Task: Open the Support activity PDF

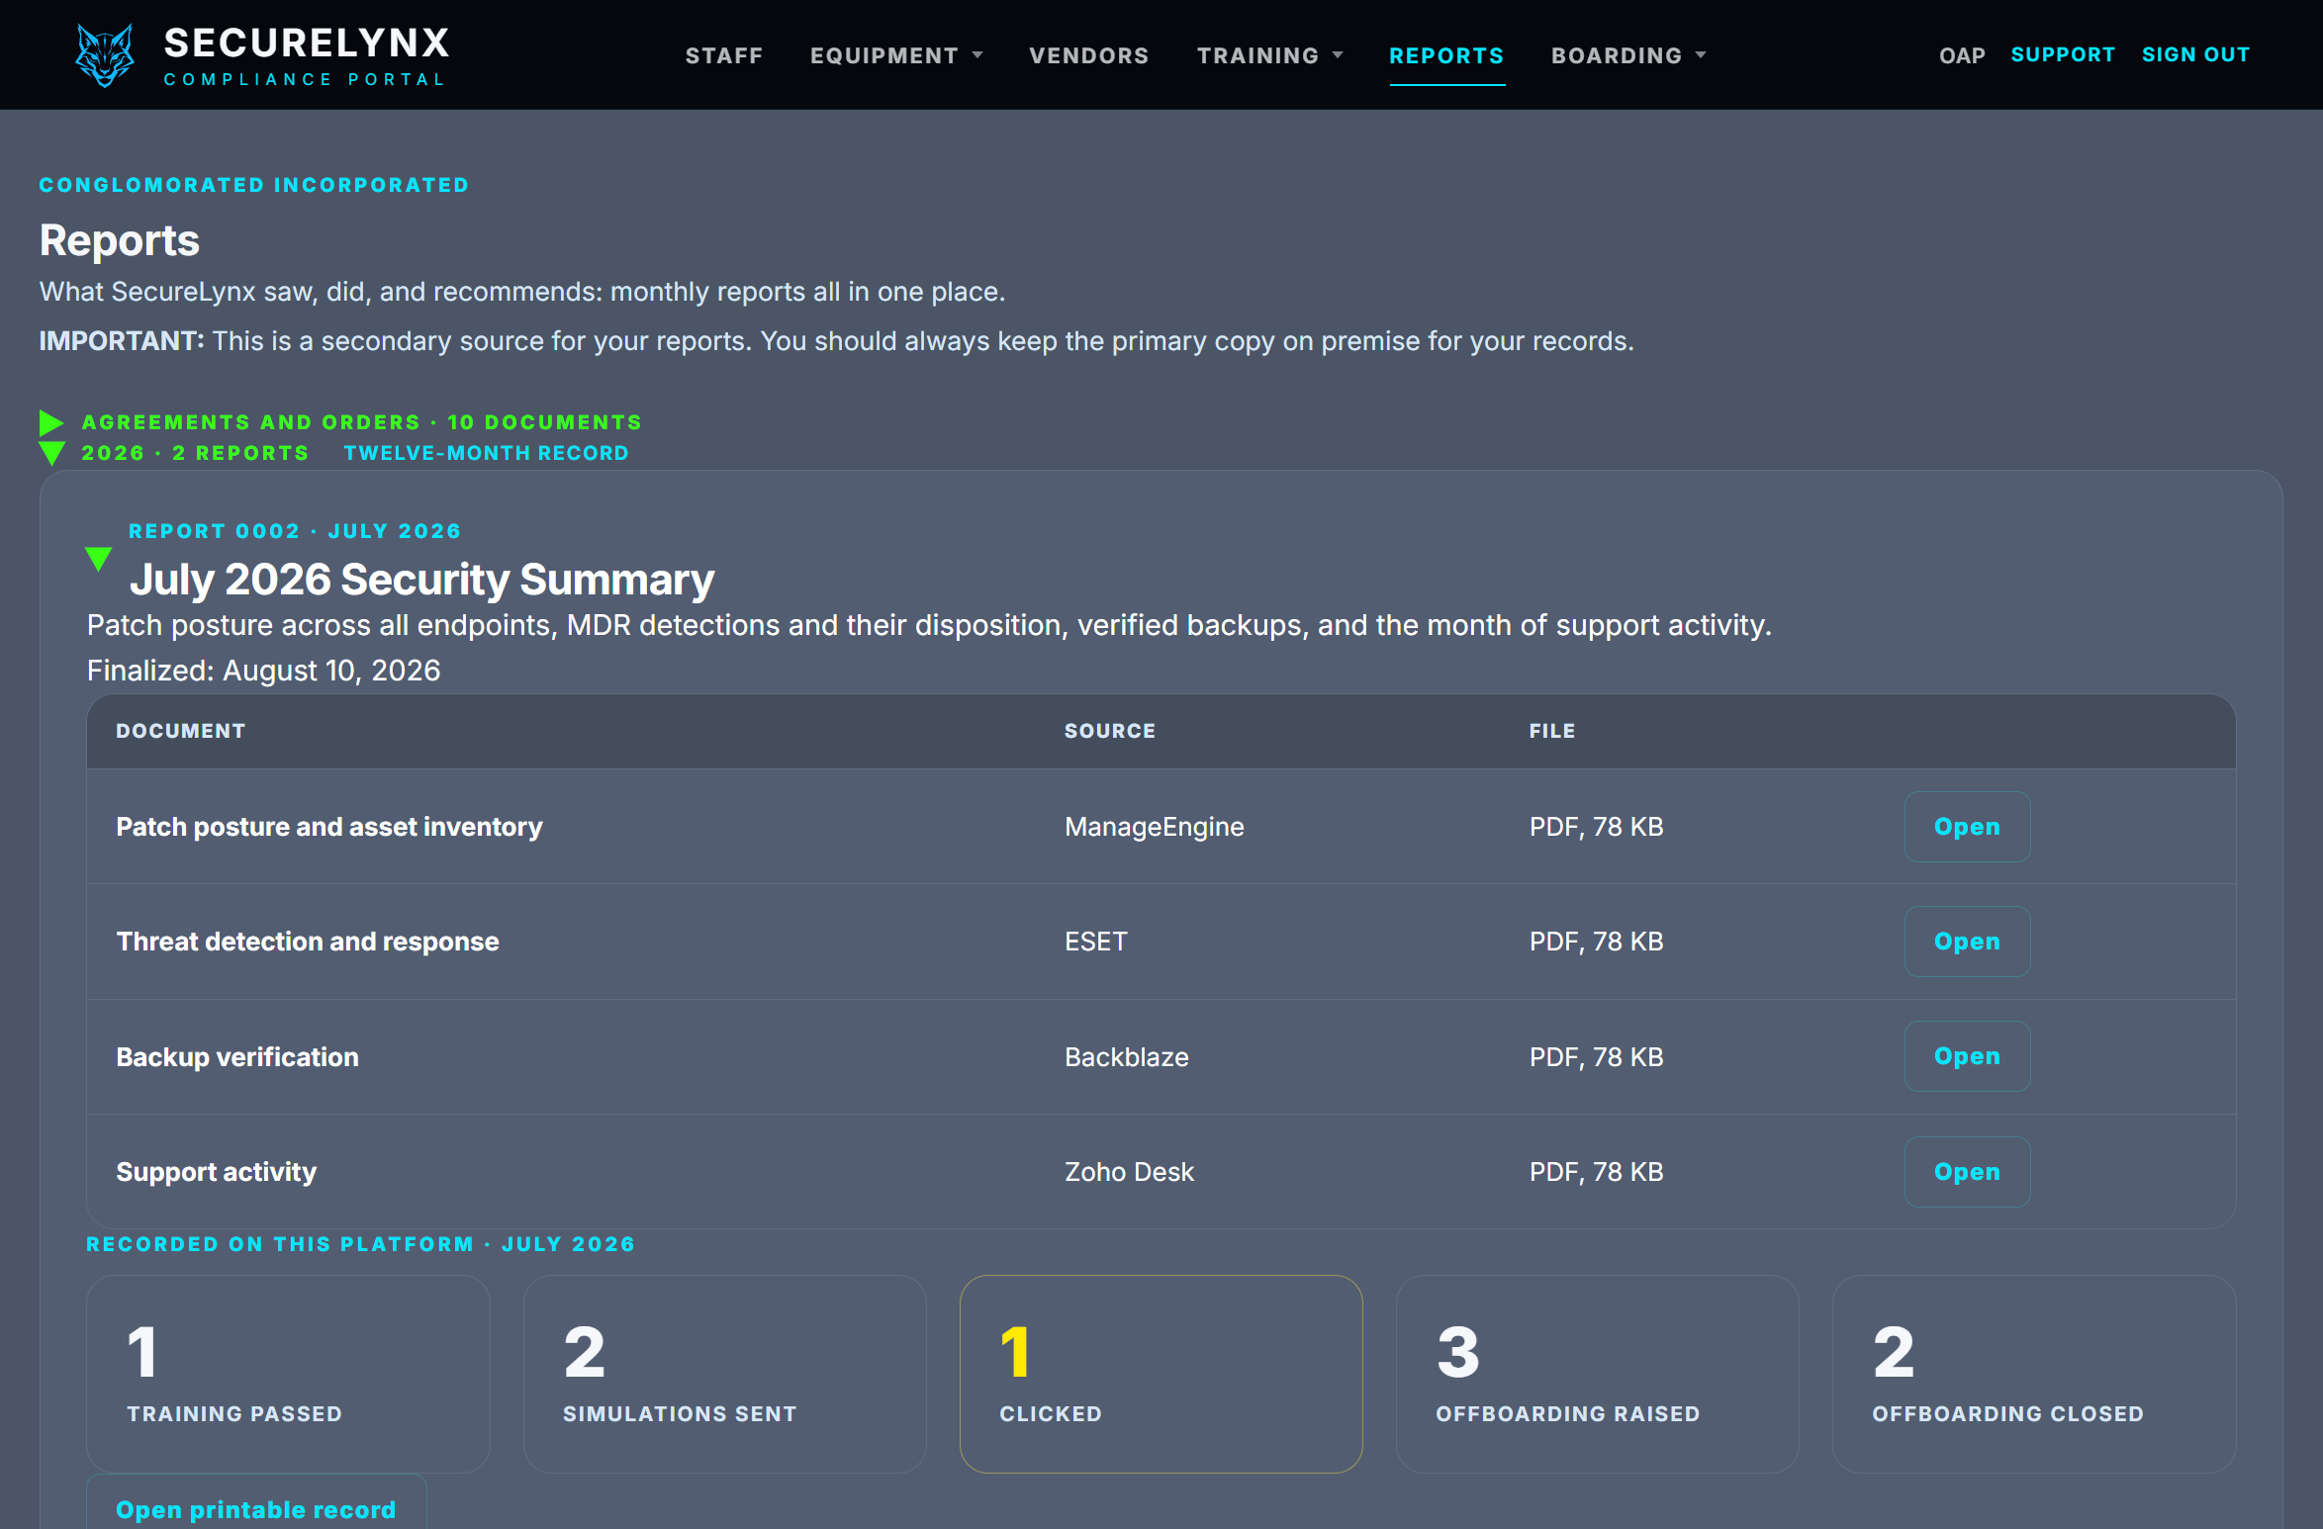Action: point(1967,1172)
